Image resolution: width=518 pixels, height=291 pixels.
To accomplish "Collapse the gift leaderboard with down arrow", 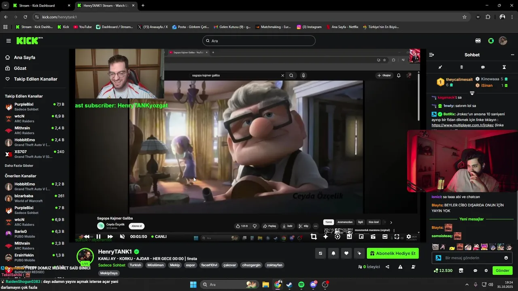I will click(472, 93).
